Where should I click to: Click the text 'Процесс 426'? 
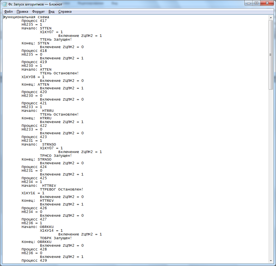coord(34,208)
